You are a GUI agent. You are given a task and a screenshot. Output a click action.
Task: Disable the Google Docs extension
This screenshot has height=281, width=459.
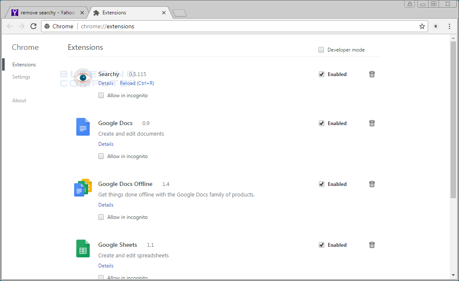[321, 123]
